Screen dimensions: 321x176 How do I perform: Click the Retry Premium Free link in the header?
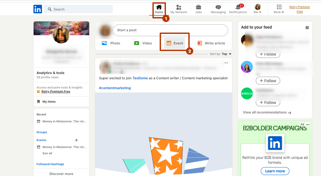point(300,9)
